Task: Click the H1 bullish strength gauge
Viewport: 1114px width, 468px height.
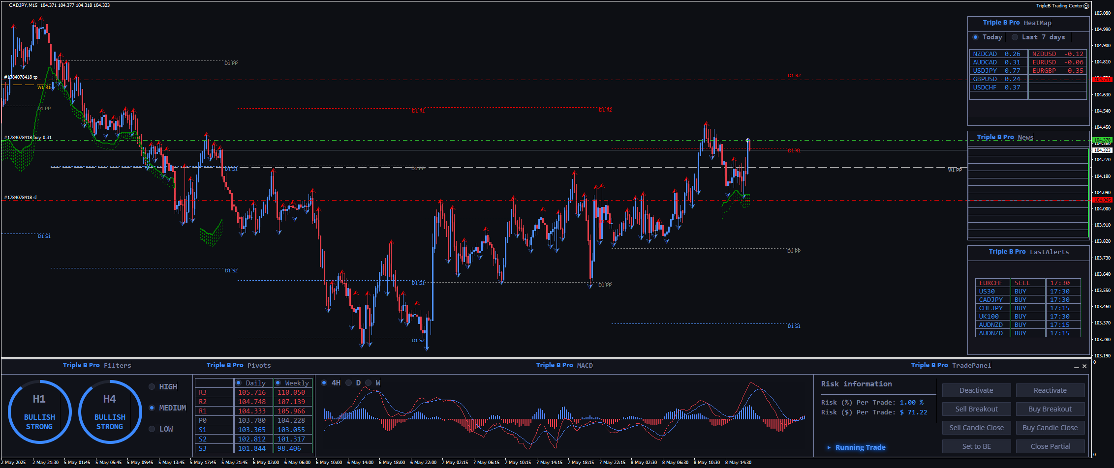Action: point(39,412)
